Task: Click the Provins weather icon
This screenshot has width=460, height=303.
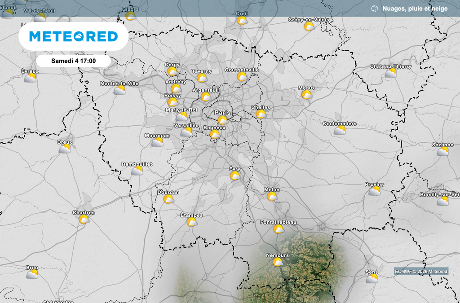Action: [x=374, y=191]
